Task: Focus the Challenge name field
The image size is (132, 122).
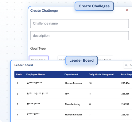Action: pyautogui.click(x=80, y=23)
